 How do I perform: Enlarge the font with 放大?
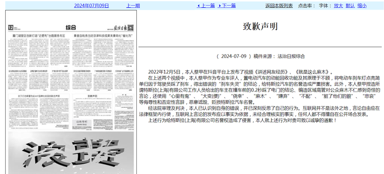[338, 6]
